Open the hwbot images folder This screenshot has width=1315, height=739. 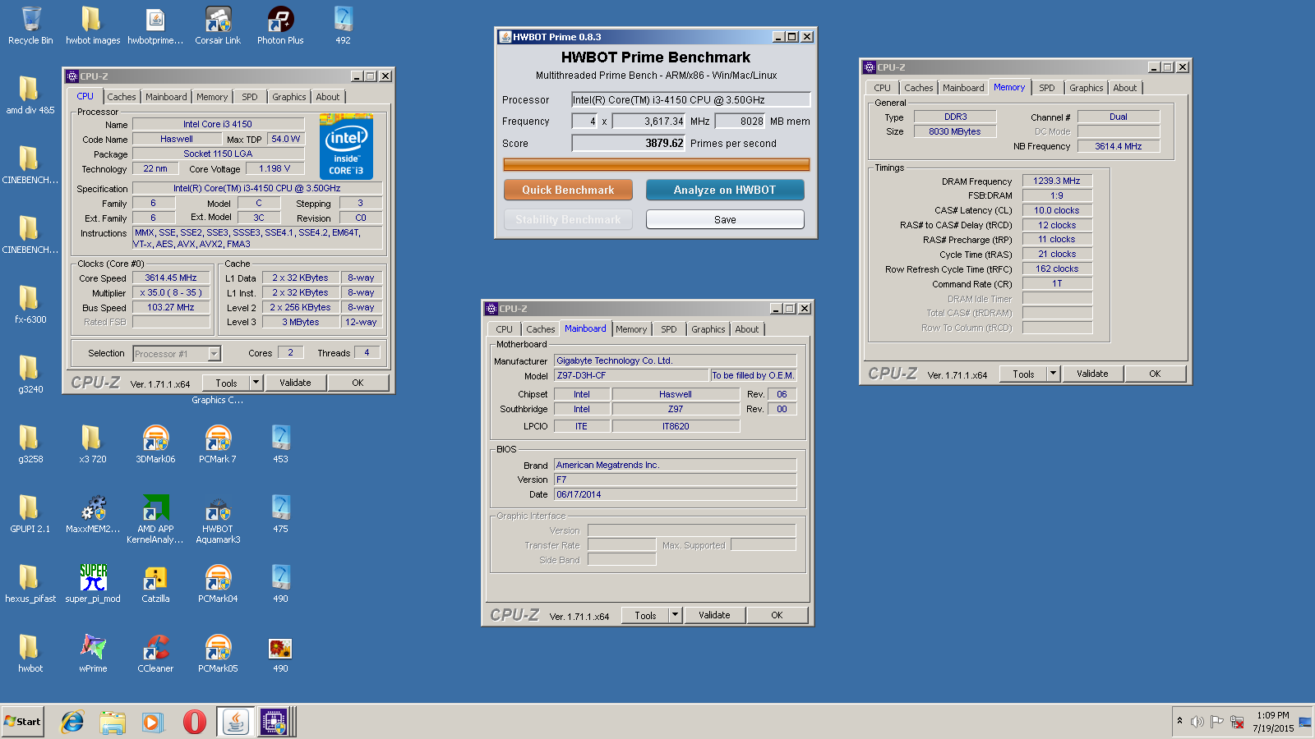click(93, 25)
